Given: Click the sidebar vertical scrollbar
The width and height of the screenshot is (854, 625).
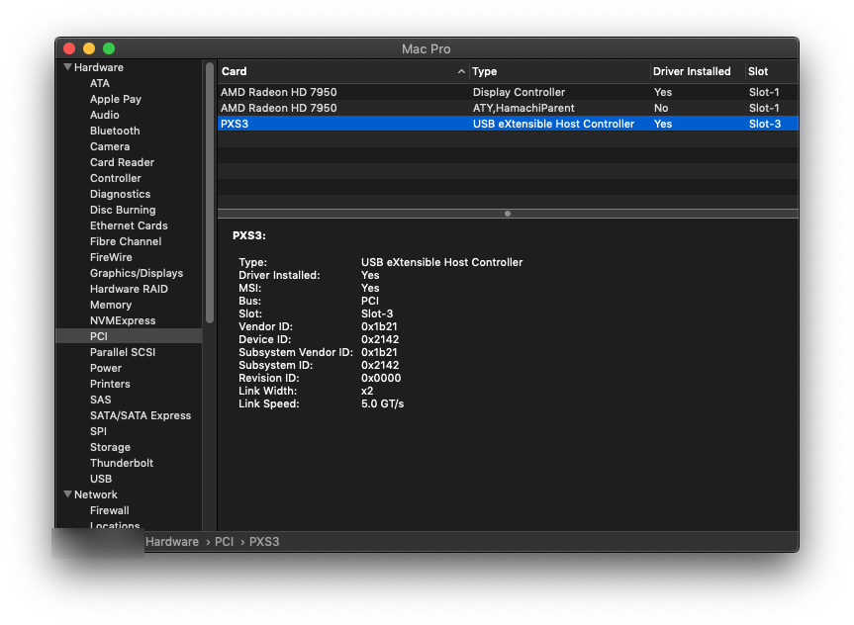Looking at the screenshot, I should tap(210, 193).
